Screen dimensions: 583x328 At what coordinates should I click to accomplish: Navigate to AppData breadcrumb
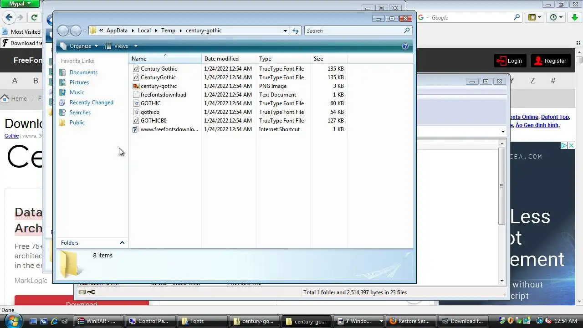tap(117, 31)
